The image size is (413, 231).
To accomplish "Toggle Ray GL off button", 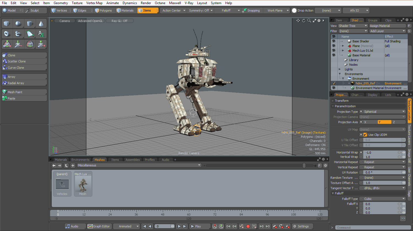I will pyautogui.click(x=119, y=21).
